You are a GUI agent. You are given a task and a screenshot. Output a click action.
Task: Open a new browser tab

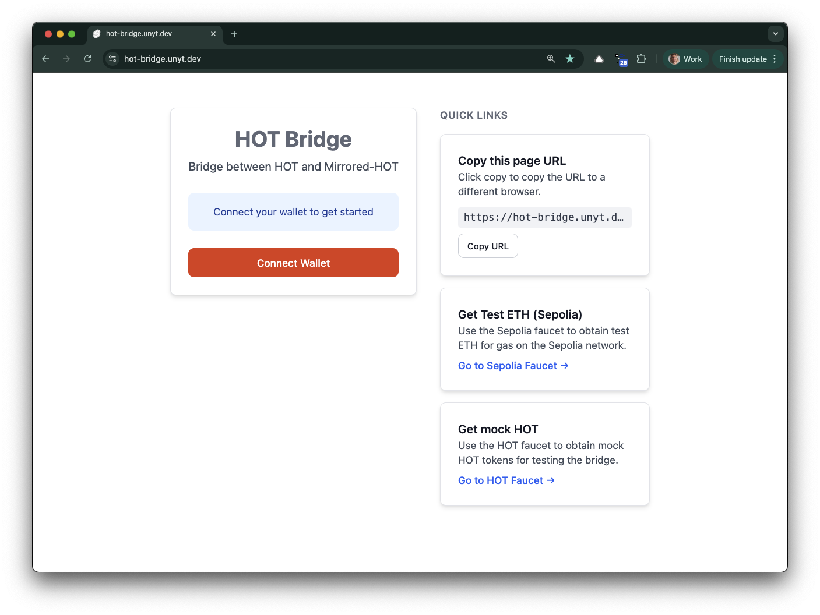234,34
